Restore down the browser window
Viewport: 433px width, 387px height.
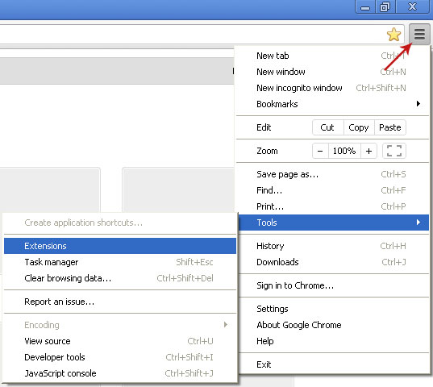(x=385, y=6)
